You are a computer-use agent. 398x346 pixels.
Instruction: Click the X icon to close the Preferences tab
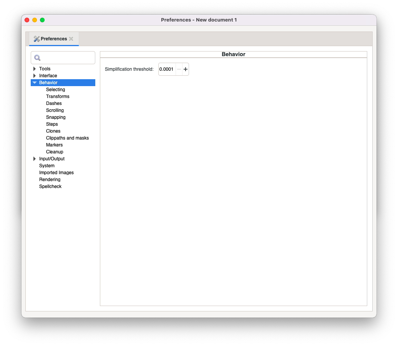[71, 38]
